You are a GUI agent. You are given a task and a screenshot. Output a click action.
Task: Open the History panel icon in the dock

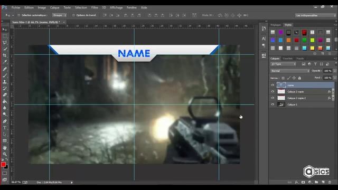264,28
